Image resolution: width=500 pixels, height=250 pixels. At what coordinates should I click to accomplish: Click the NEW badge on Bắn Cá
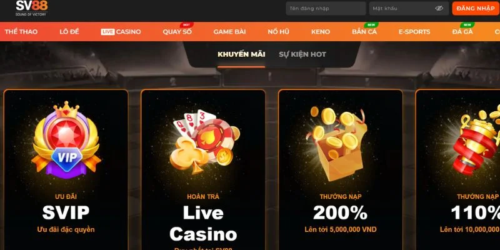371,25
